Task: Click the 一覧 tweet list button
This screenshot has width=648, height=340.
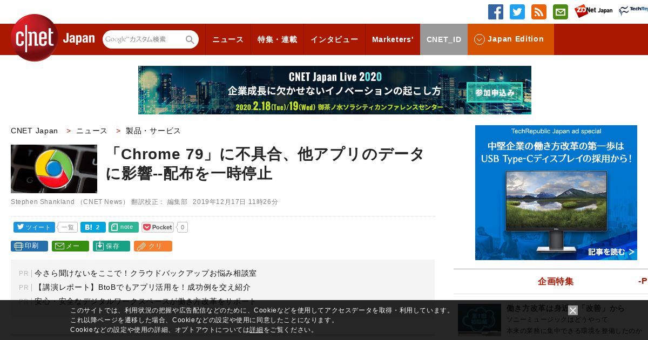Action: click(67, 227)
